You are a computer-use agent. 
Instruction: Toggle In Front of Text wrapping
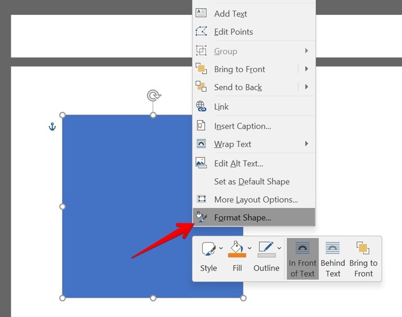point(302,259)
